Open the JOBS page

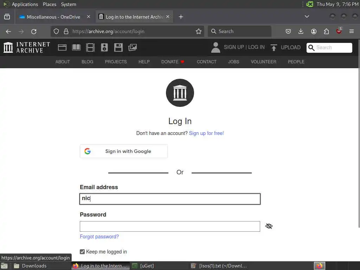click(234, 62)
